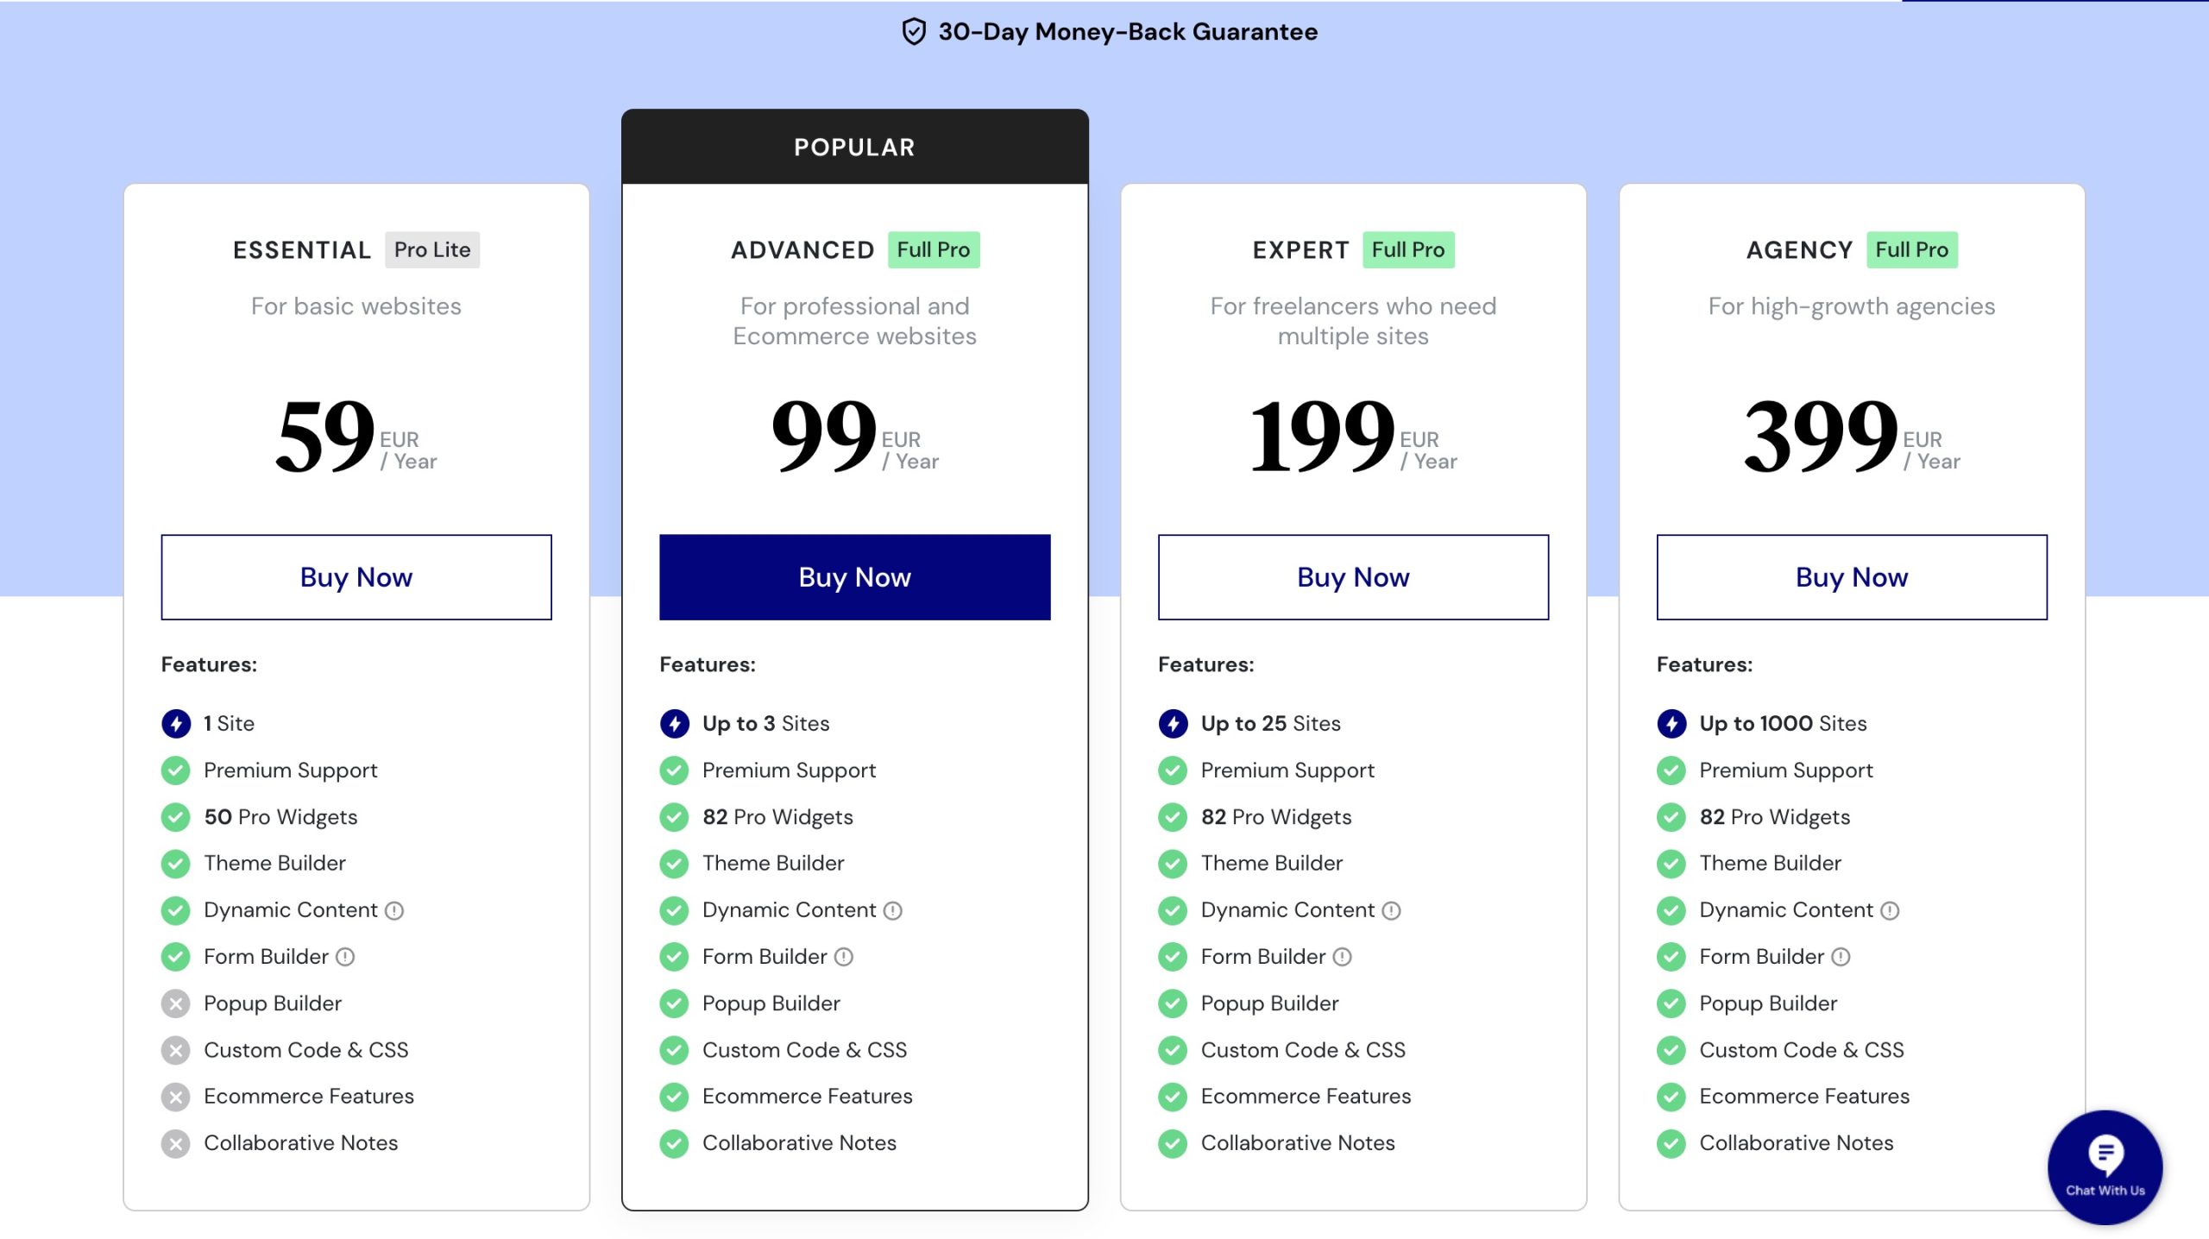Click info icon beside Agency Form Builder

(1841, 957)
